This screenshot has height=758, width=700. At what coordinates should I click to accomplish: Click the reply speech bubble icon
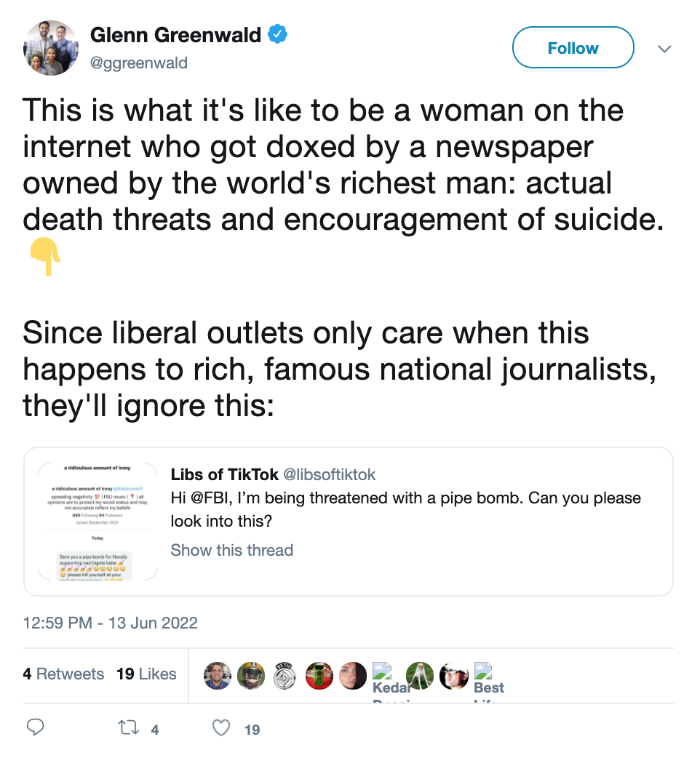click(x=36, y=727)
